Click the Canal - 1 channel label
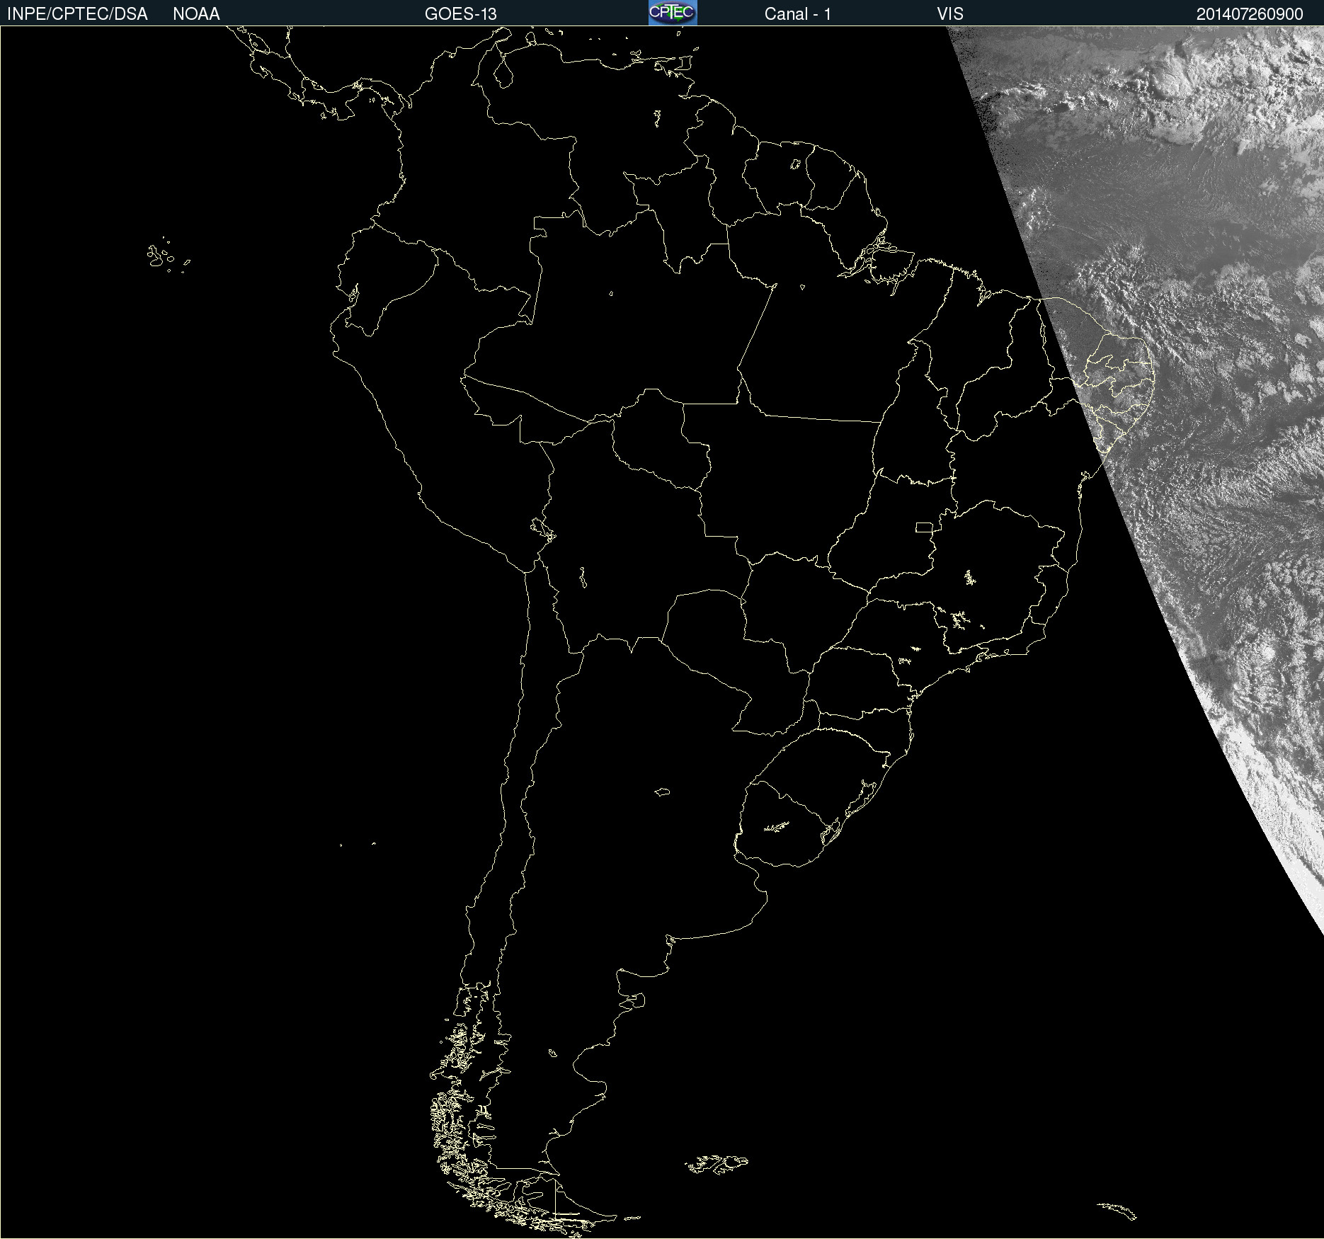 click(x=797, y=13)
